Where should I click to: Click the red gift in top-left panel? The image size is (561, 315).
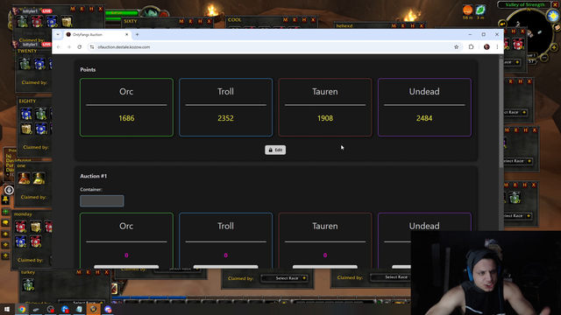pyautogui.click(x=37, y=22)
